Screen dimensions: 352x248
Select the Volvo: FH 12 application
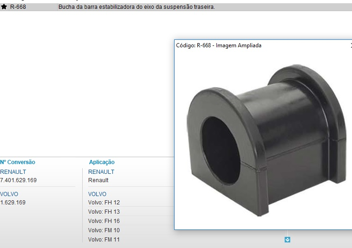tap(104, 203)
